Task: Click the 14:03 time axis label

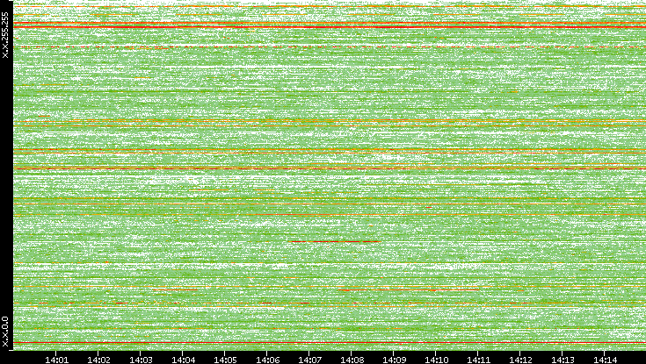Action: click(x=141, y=360)
